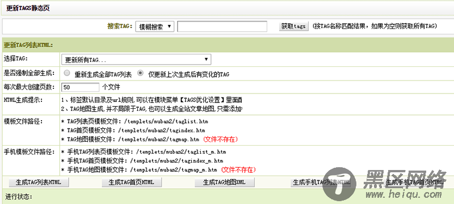
Task: Click the 生成TAG列表HTML button
Action: 39,182
